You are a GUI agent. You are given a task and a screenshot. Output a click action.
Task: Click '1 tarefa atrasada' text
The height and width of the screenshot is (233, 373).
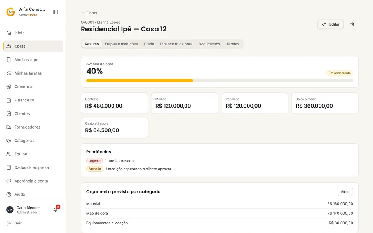pos(119,161)
